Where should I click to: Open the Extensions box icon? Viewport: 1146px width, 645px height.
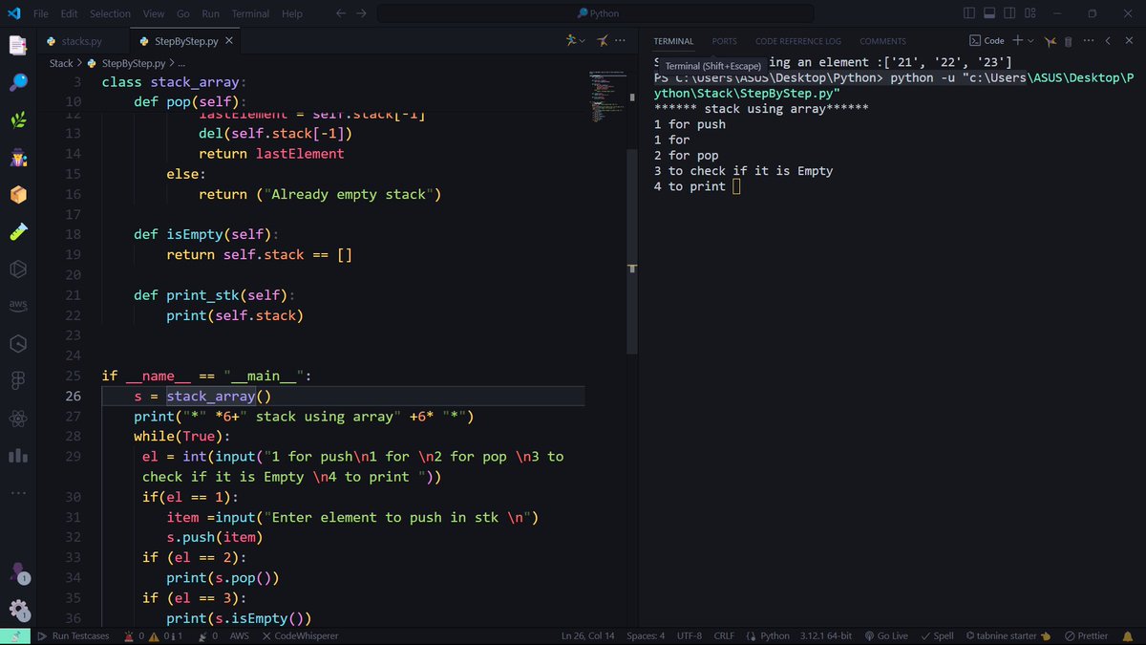tap(17, 194)
